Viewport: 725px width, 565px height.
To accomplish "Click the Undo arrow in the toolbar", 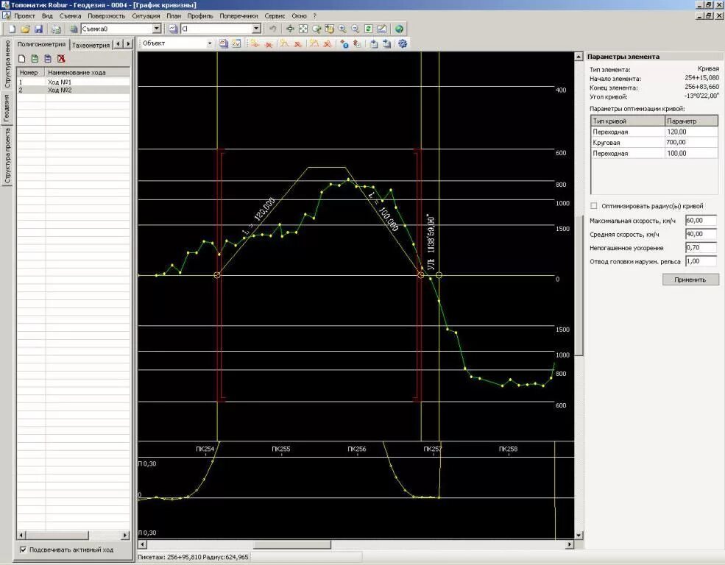I will [x=272, y=29].
